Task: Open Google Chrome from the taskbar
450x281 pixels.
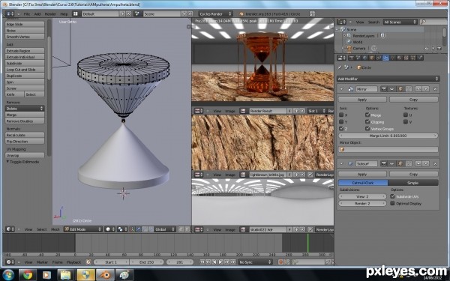Action: (28, 275)
